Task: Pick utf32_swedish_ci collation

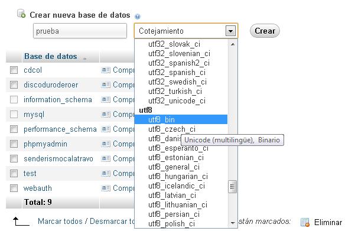Action: (x=181, y=82)
